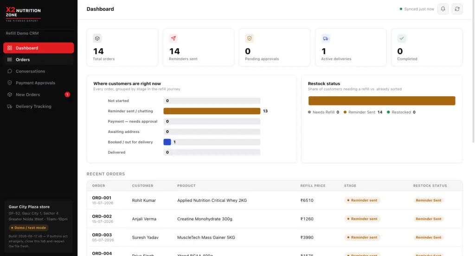Open Delivery Tracking page
This screenshot has width=475, height=256.
pos(39,106)
